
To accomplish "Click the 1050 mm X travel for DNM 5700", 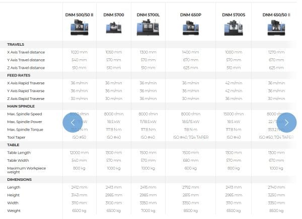I will coord(114,52).
